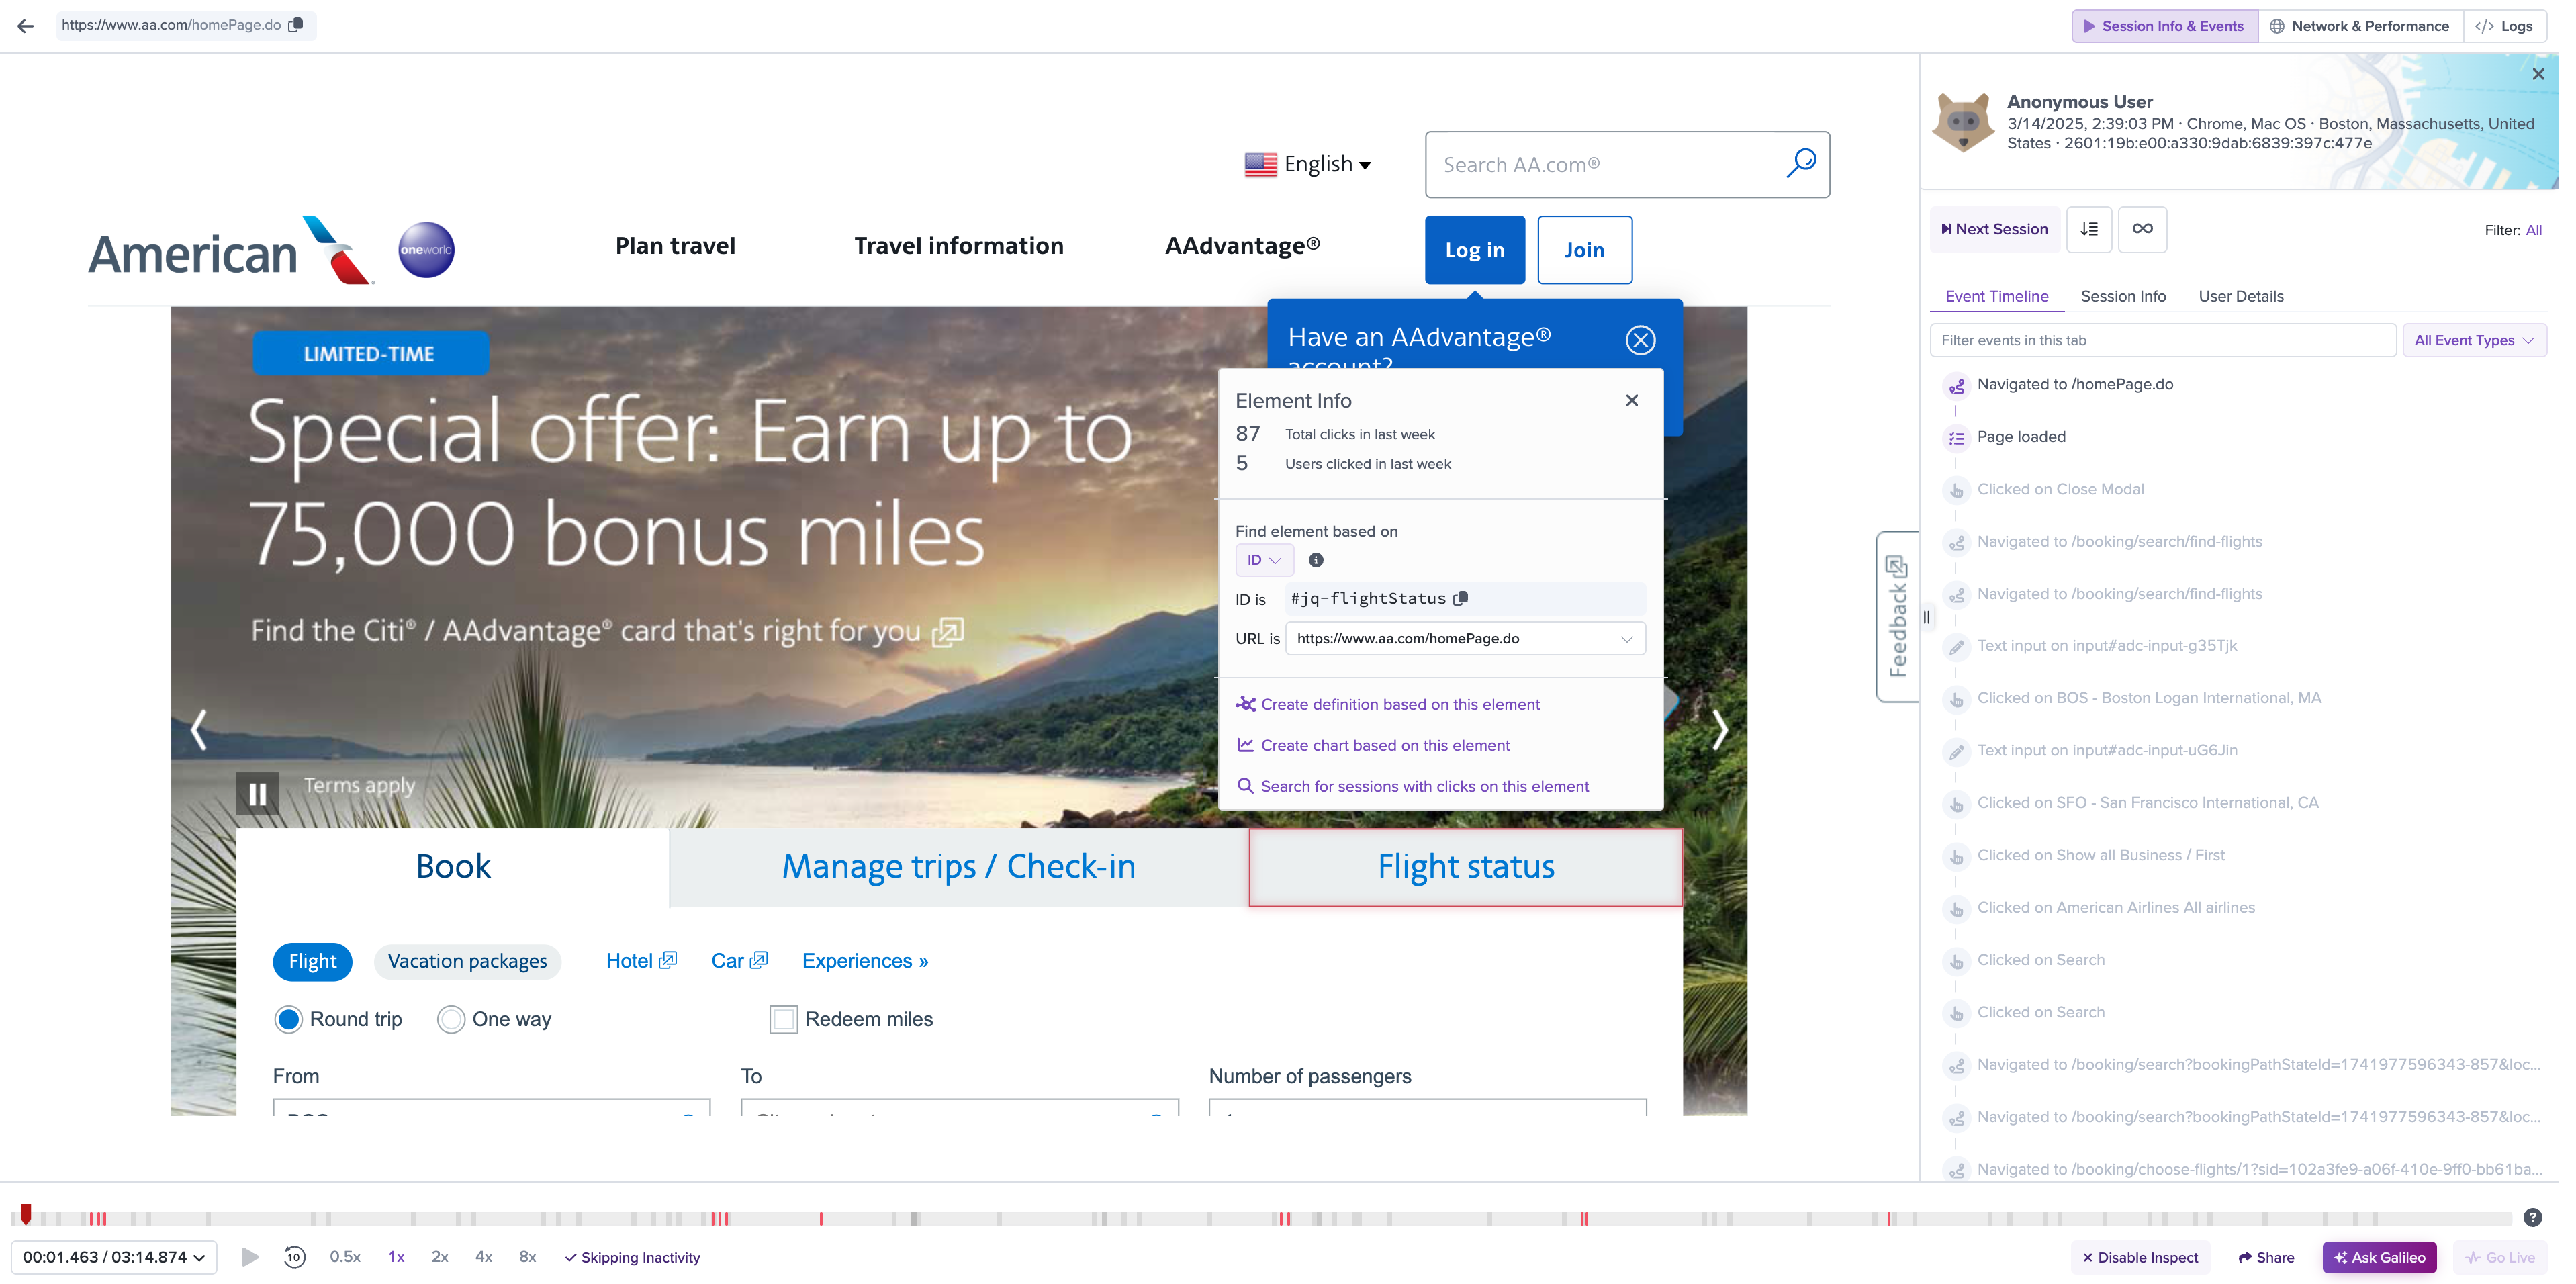Open the All Event Types dropdown
This screenshot has height=1284, width=2576.
click(2474, 340)
